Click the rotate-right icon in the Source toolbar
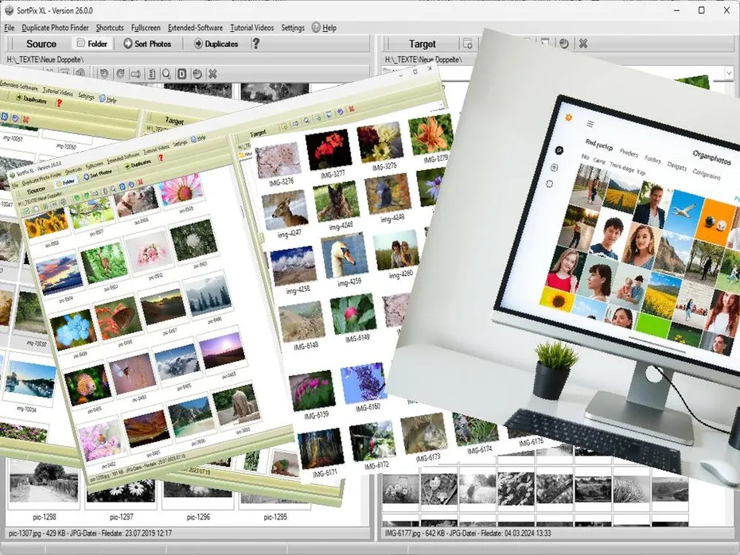The height and width of the screenshot is (555, 740). pos(119,74)
